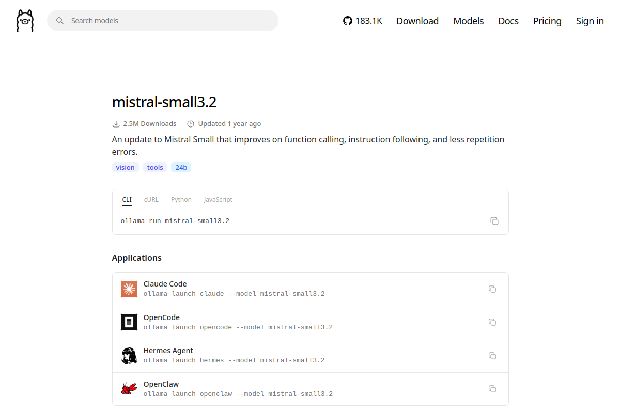
Task: Click the 2.5M Downloads text
Action: pyautogui.click(x=150, y=124)
